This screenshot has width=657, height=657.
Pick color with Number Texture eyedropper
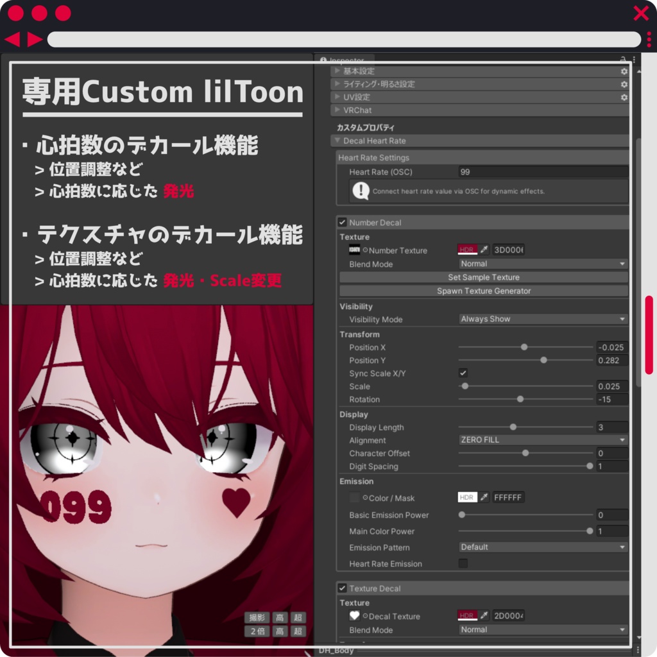484,250
